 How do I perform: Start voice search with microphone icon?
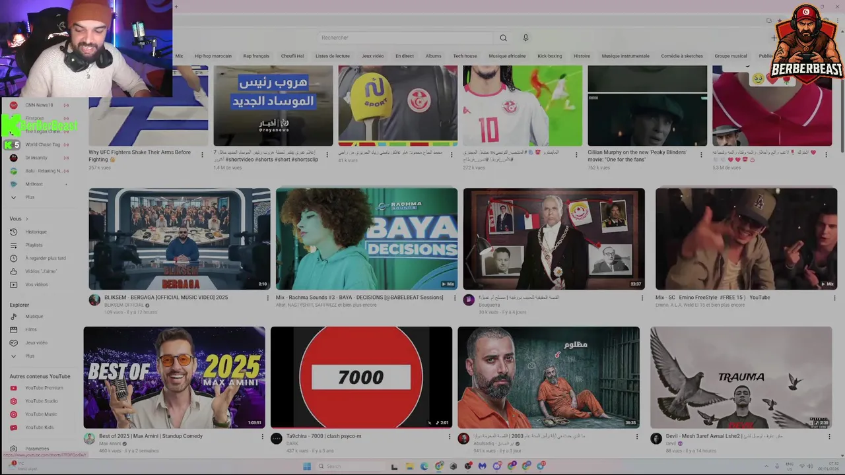tap(525, 38)
